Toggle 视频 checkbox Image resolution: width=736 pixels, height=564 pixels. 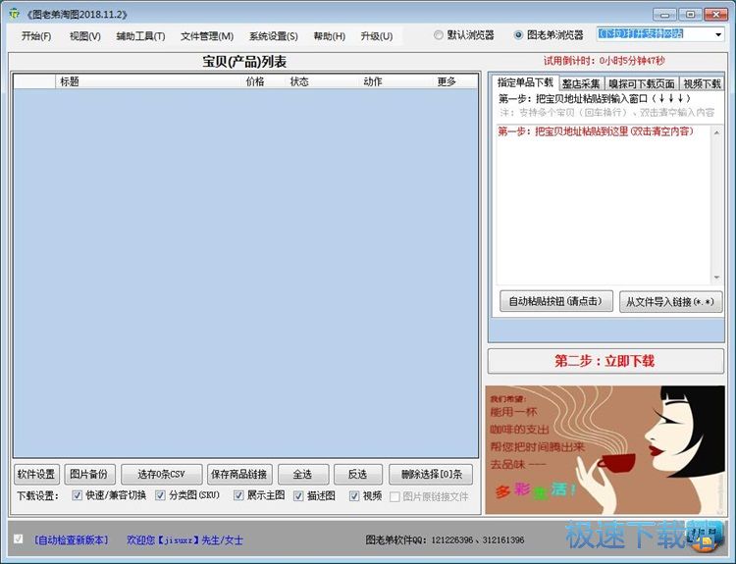(354, 496)
